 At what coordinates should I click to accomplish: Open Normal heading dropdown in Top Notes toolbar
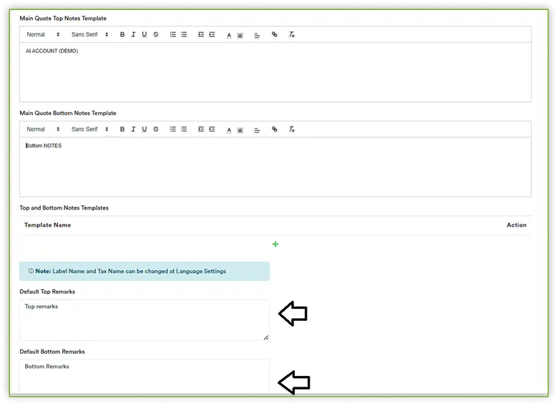coord(43,34)
